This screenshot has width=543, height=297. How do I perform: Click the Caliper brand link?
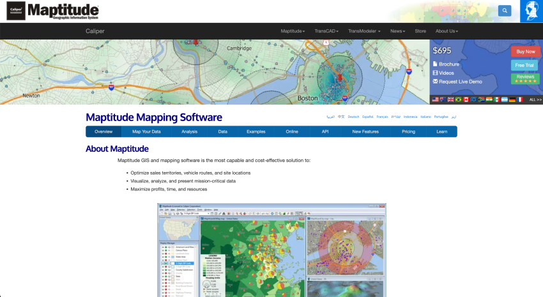95,31
